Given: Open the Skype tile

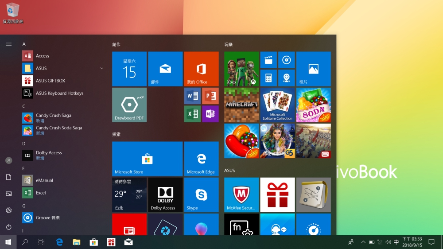Looking at the screenshot, I should [x=201, y=195].
